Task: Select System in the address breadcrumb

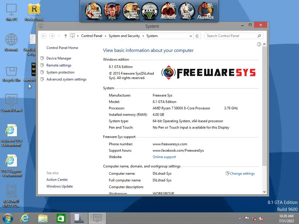Action: (152, 36)
